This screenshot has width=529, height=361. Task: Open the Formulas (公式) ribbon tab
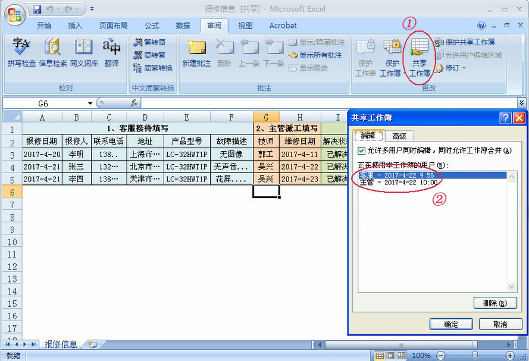pos(151,26)
